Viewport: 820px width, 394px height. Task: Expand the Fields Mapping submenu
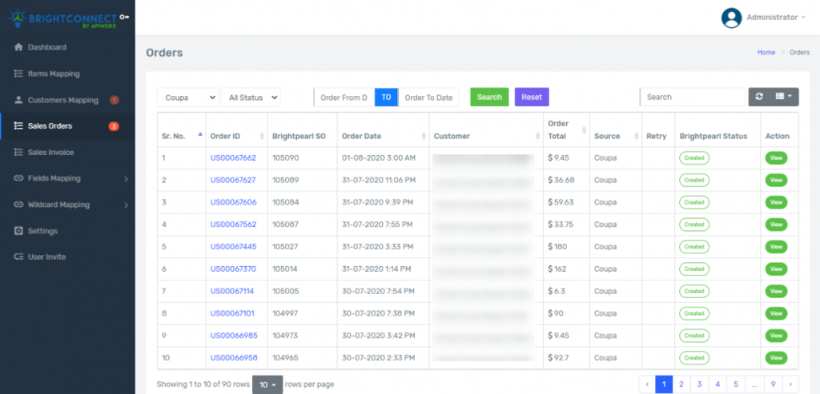(126, 179)
